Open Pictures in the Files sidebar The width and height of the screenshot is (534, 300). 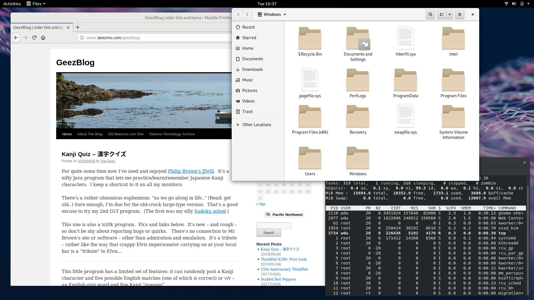coord(258,91)
